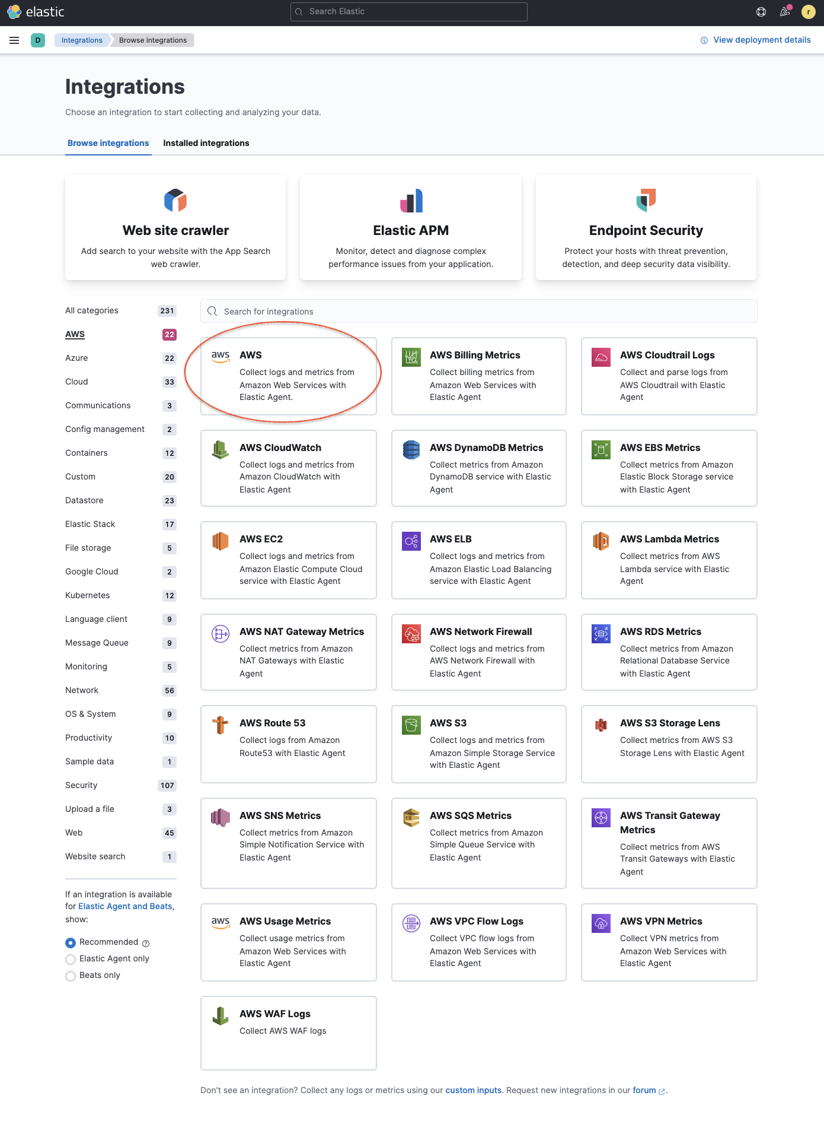
Task: Click the Search for integrations field
Action: click(479, 312)
